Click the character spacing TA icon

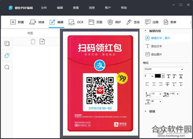tap(166, 94)
